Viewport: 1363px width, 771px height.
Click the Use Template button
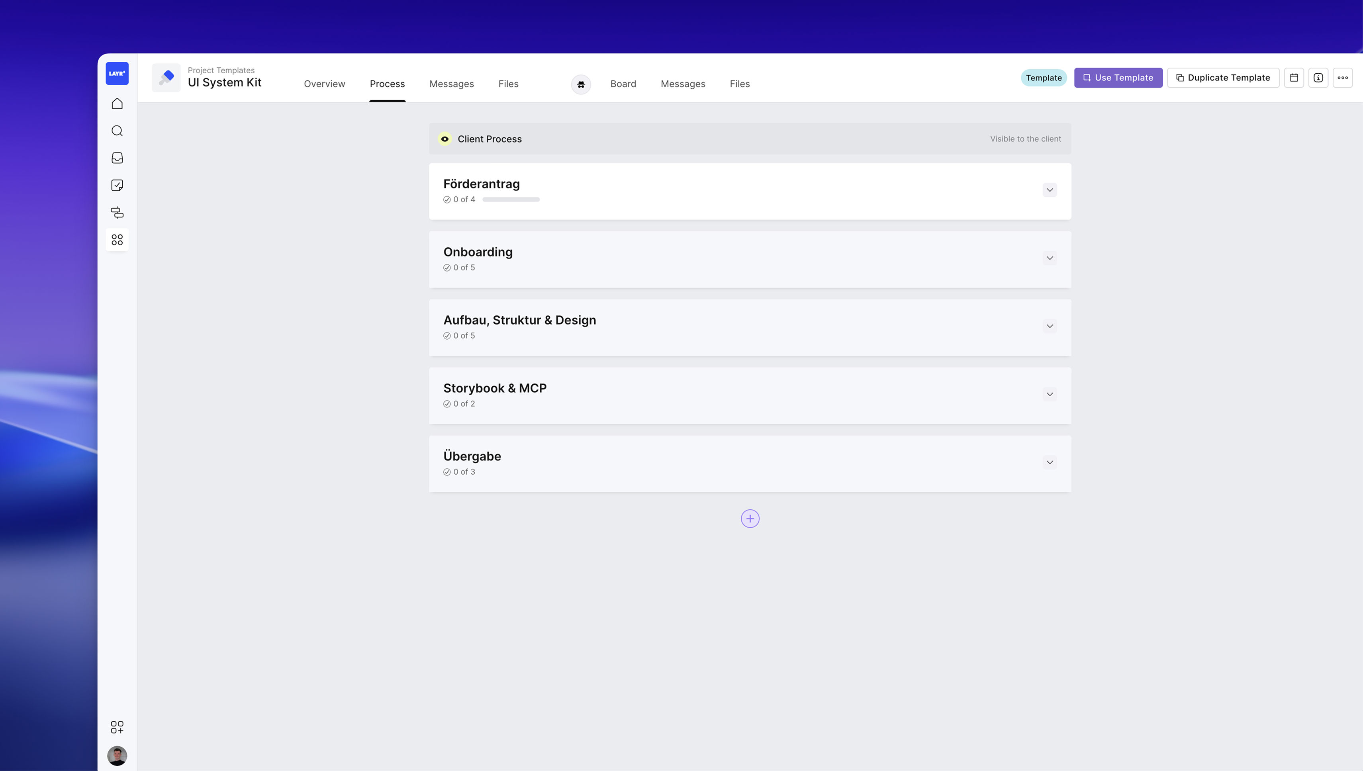click(x=1118, y=78)
